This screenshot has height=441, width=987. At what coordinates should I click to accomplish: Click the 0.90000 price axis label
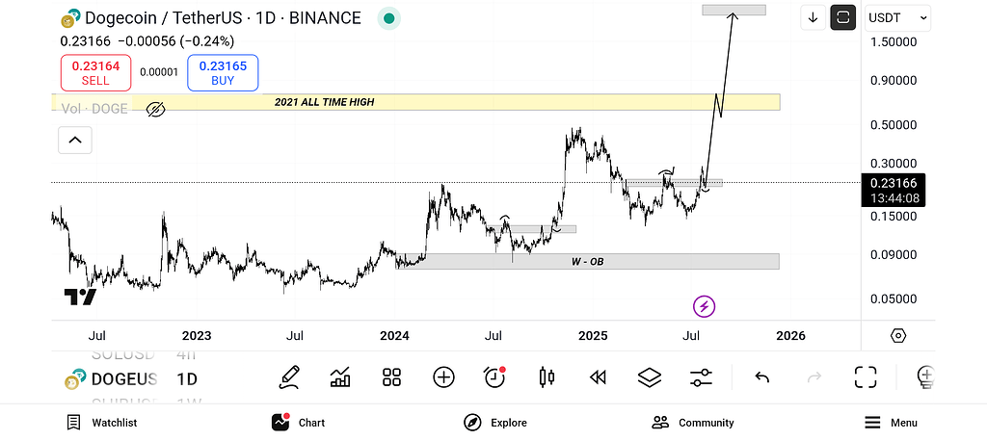pos(894,81)
